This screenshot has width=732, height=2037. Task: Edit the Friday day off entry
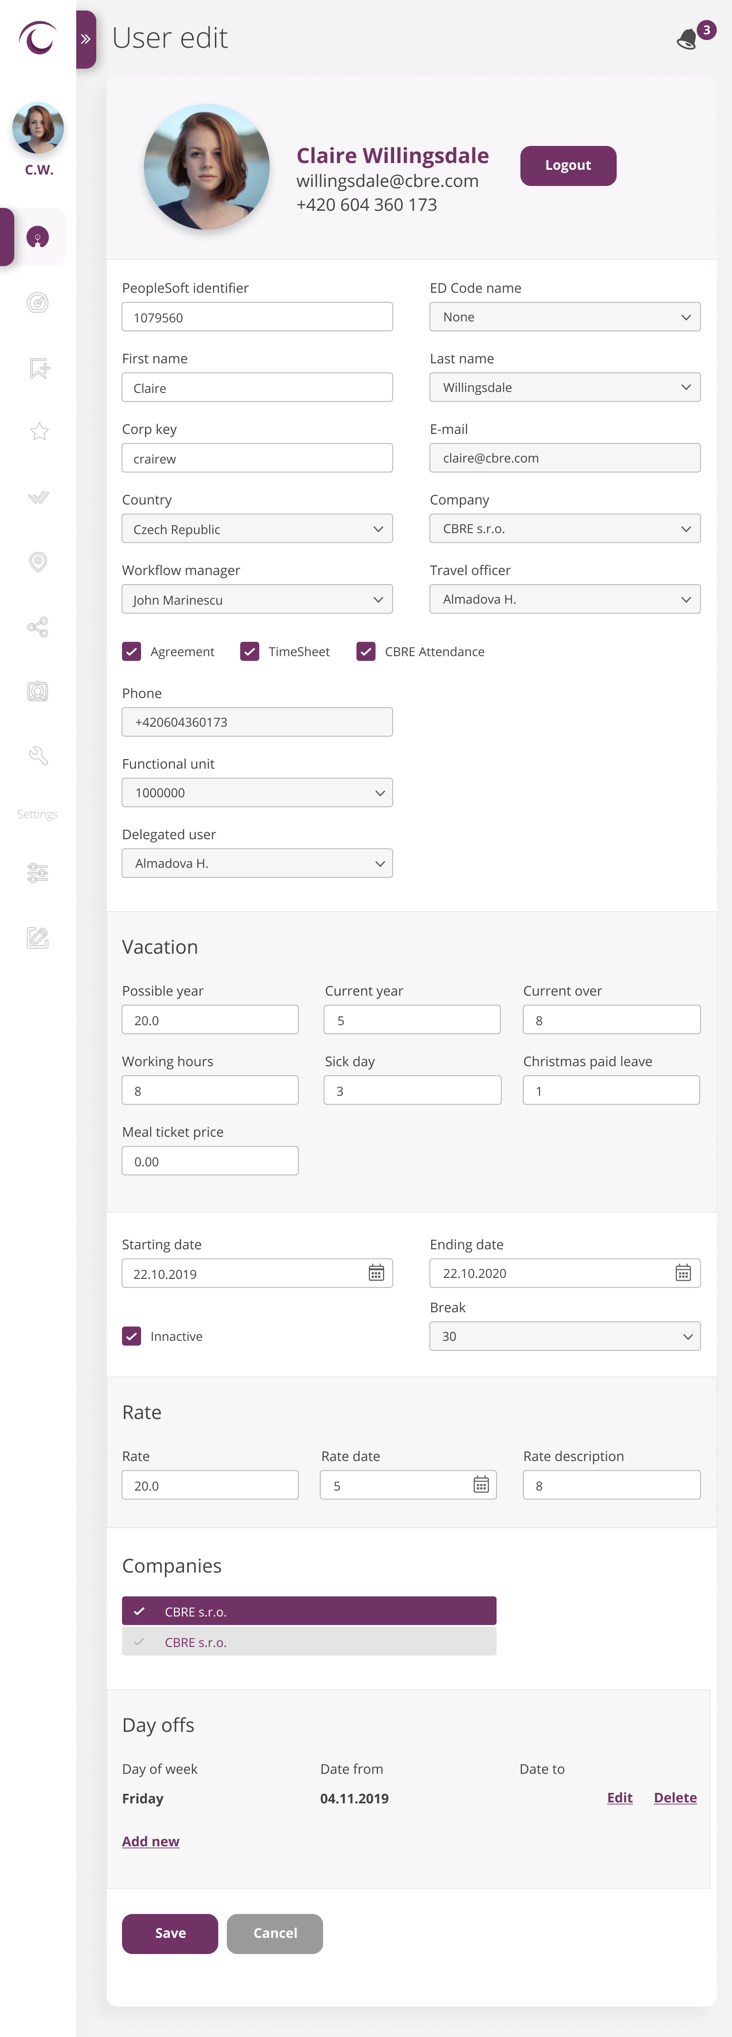(x=620, y=1798)
